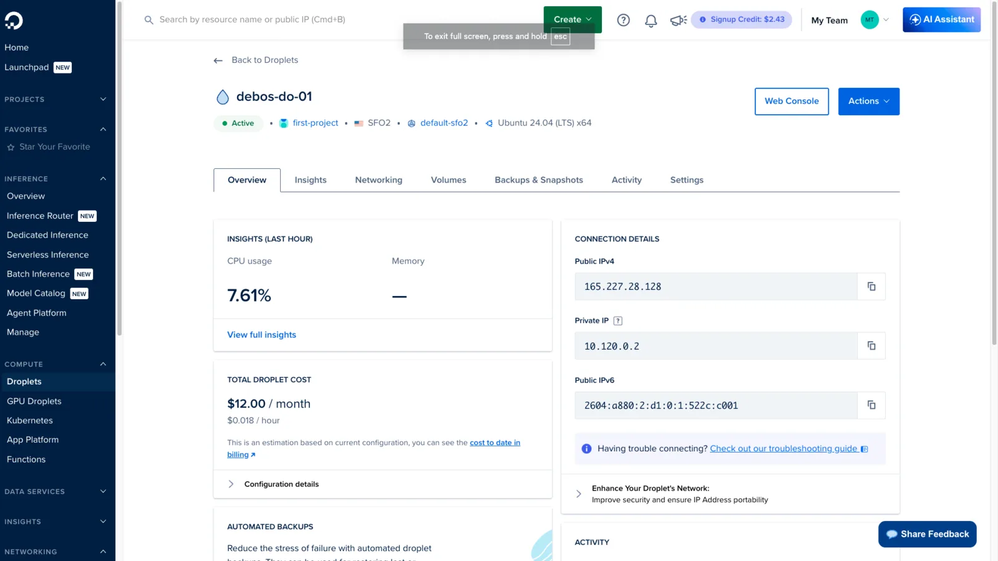Open the Create dropdown

[x=573, y=20]
